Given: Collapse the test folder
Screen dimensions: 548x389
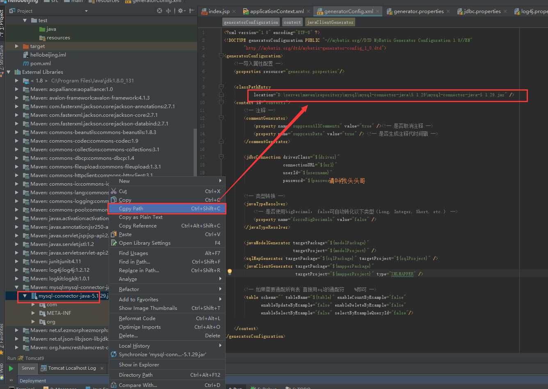Looking at the screenshot, I should pos(25,20).
